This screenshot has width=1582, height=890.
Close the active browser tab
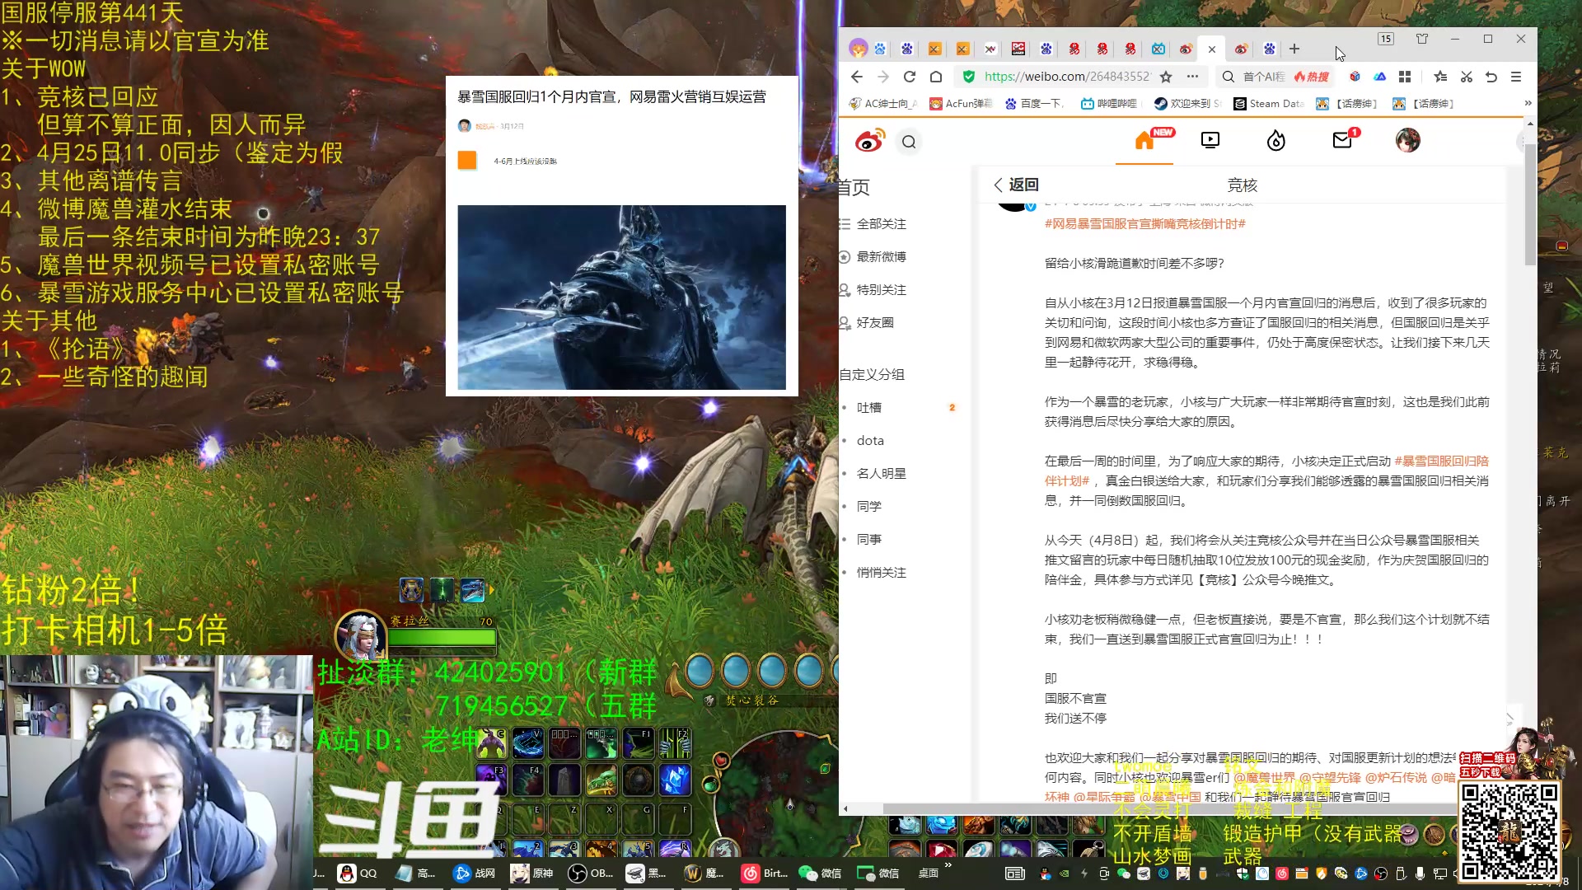coord(1212,49)
